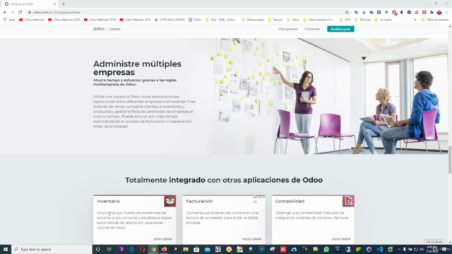Viewport: 452px width, 254px height.
Task: Open the Other bookmarks folder
Action: tap(435, 20)
